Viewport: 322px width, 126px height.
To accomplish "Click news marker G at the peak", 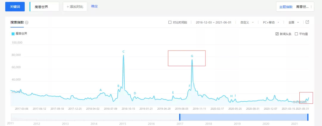I will (x=192, y=56).
